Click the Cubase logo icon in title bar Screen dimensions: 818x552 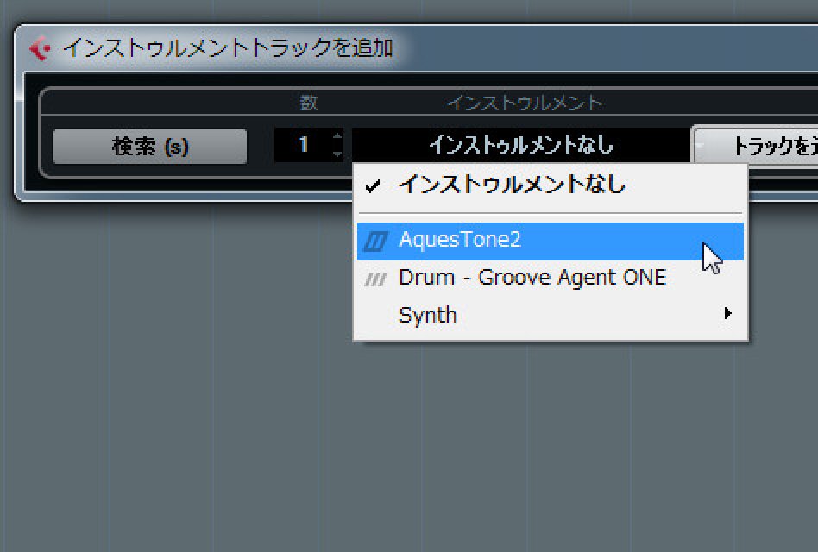[40, 49]
